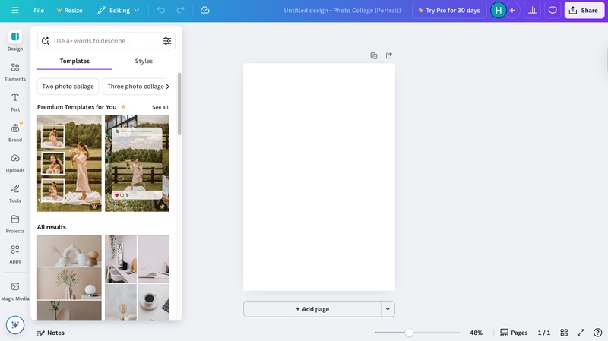Open the Apps panel
This screenshot has height=341, width=608.
point(15,254)
